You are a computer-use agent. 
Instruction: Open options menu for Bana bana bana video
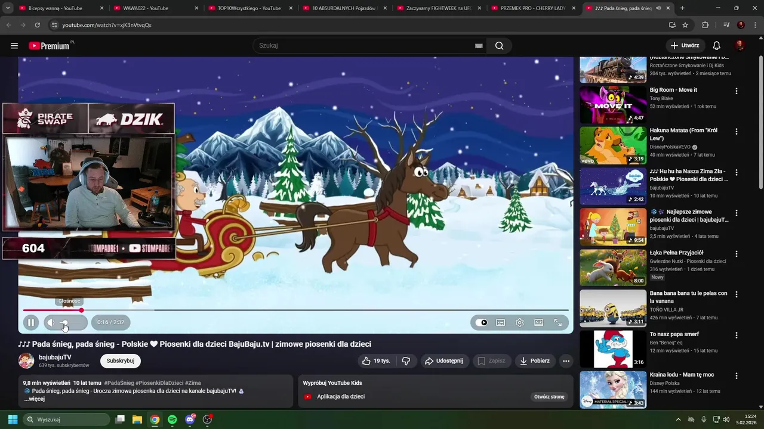pos(737,294)
